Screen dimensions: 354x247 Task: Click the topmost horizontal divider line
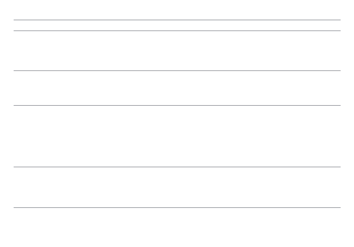[x=177, y=20]
